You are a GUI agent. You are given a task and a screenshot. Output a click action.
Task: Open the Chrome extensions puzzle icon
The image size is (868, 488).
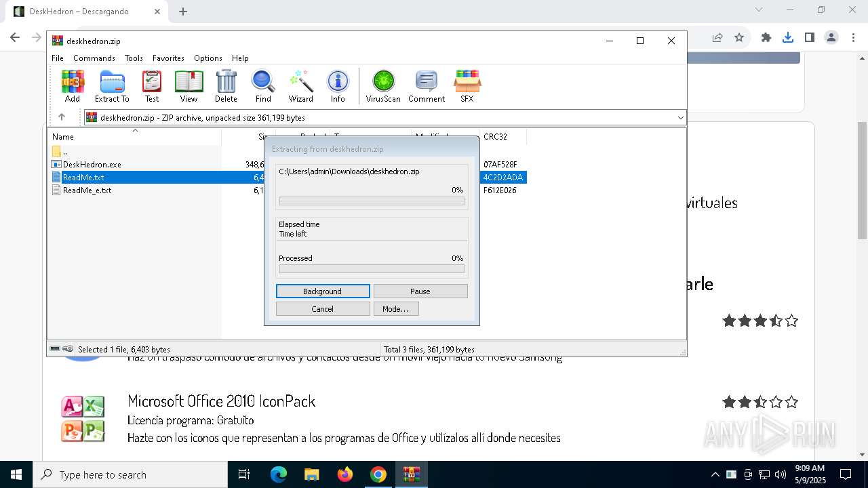(766, 38)
